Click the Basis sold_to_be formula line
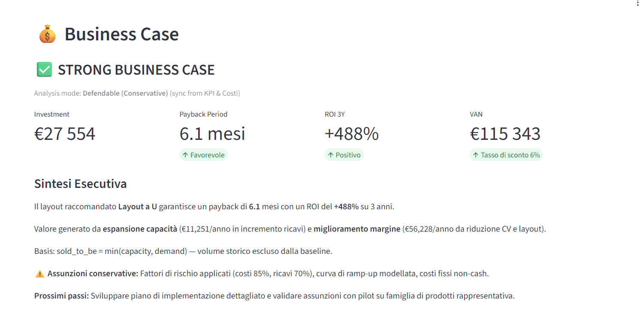This screenshot has width=640, height=326. pos(183,251)
